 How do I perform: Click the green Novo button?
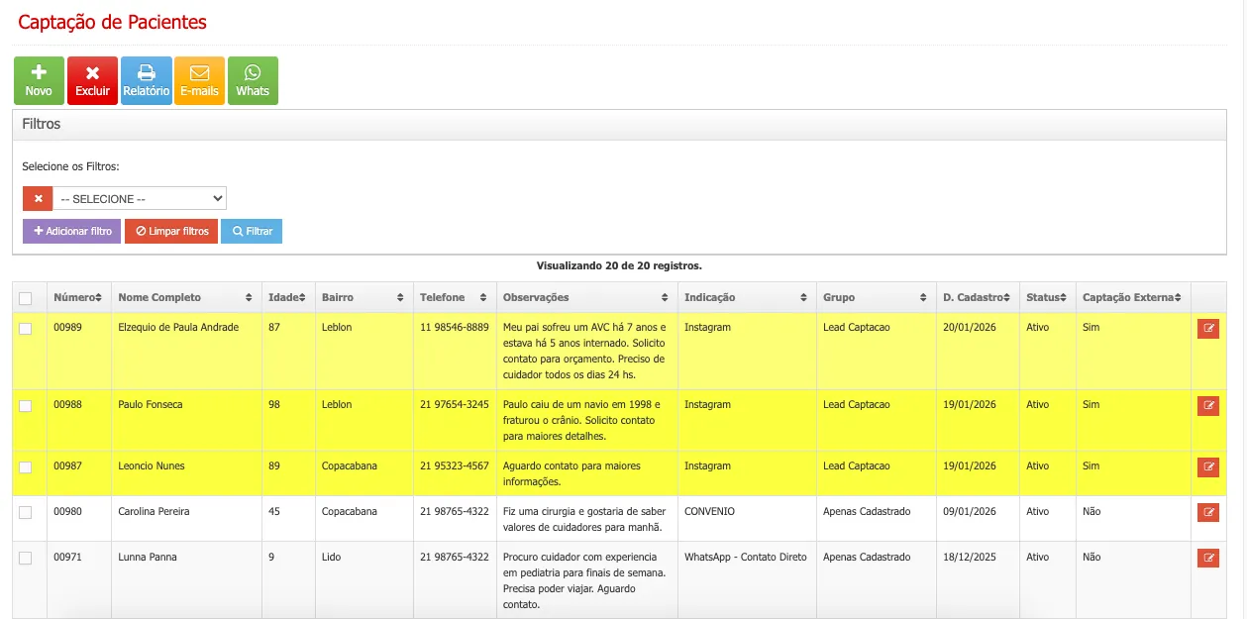click(39, 80)
